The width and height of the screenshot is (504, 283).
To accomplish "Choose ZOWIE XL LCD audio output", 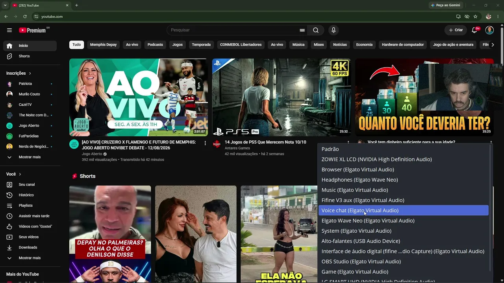I will [x=403, y=159].
